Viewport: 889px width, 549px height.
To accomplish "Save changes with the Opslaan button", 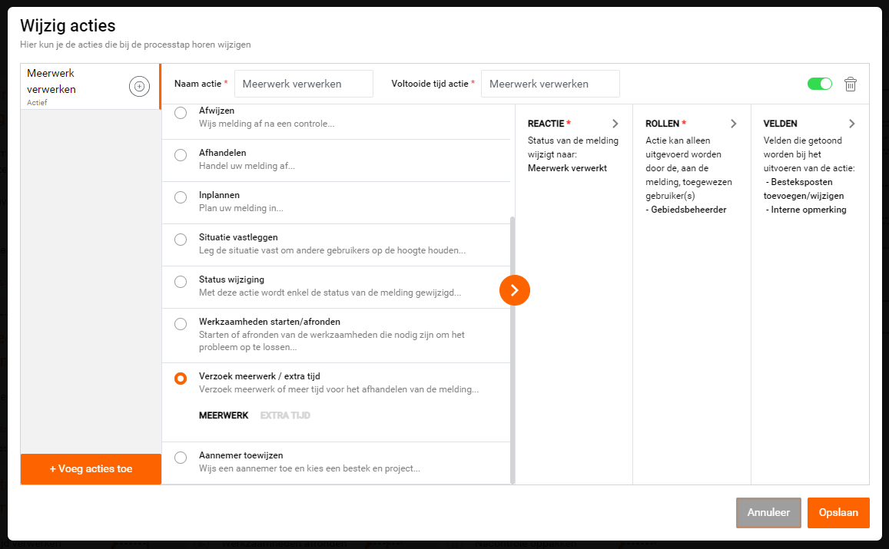I will coord(838,513).
